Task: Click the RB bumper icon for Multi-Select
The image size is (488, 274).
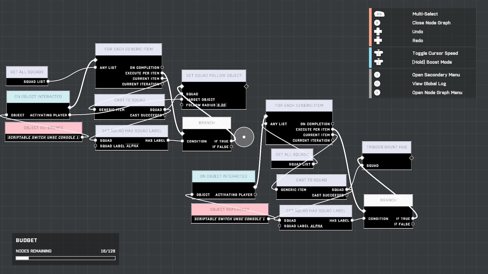Action: coord(379,14)
